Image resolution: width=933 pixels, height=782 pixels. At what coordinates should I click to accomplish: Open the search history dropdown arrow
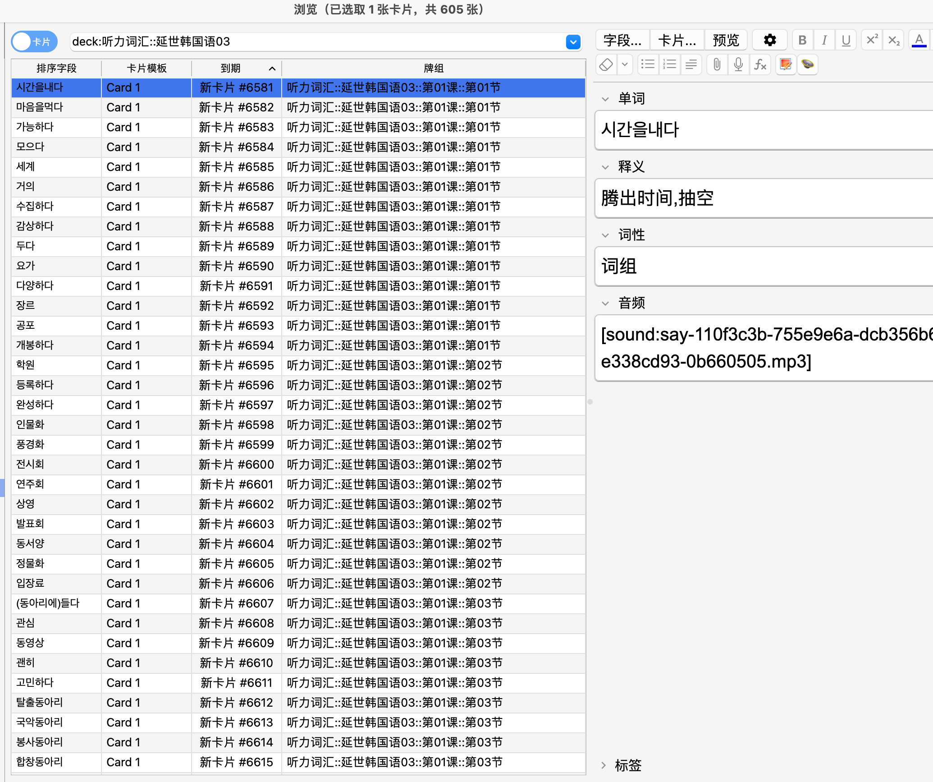click(573, 42)
